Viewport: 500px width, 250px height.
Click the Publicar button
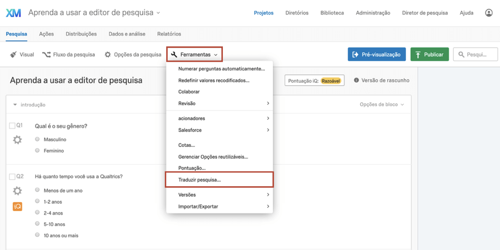[x=429, y=54]
